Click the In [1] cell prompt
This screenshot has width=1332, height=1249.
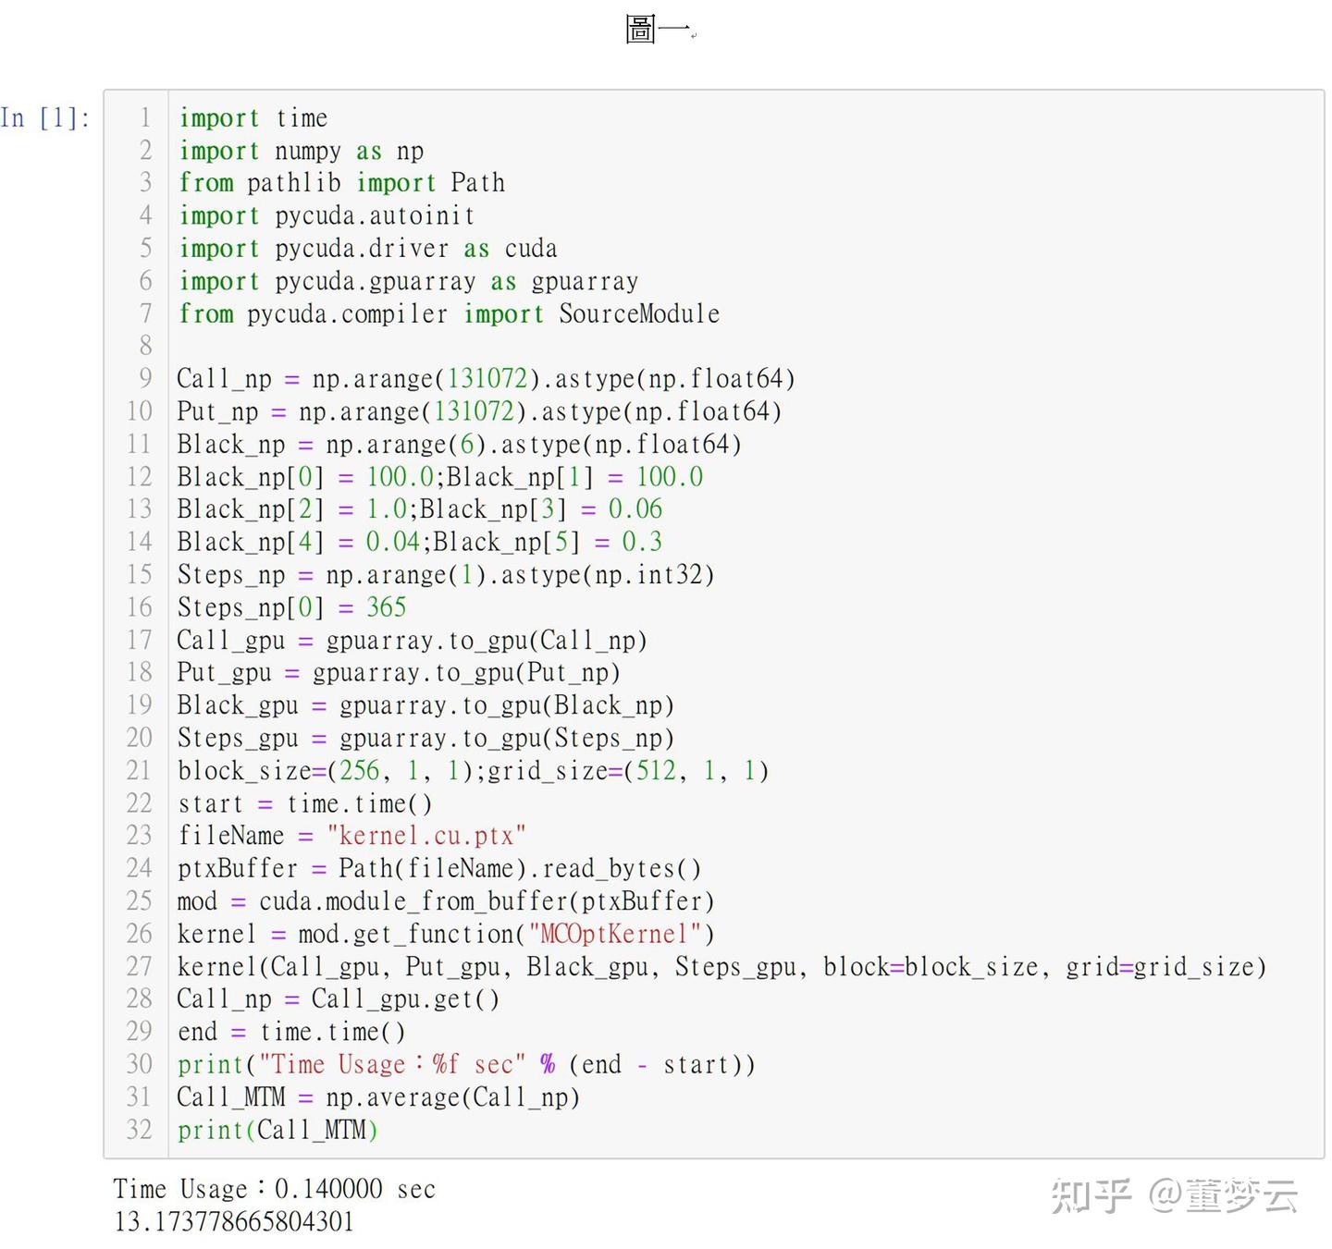[44, 118]
